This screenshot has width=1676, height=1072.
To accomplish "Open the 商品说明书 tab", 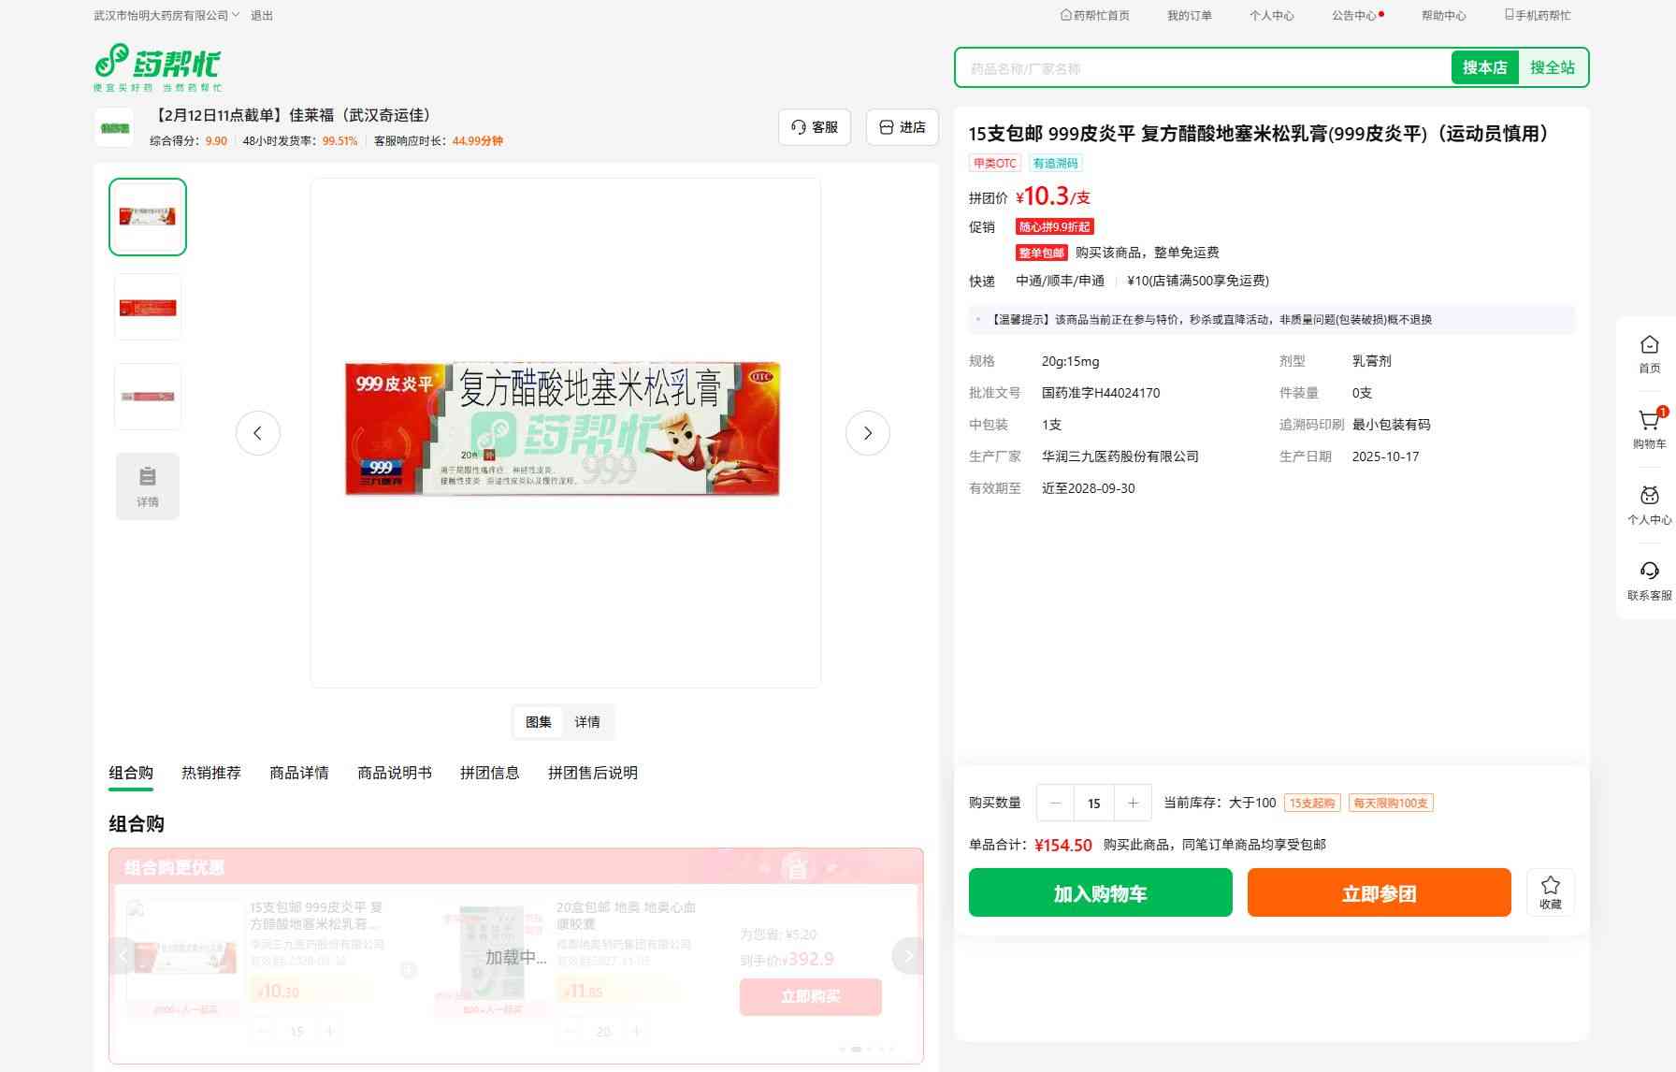I will (394, 773).
